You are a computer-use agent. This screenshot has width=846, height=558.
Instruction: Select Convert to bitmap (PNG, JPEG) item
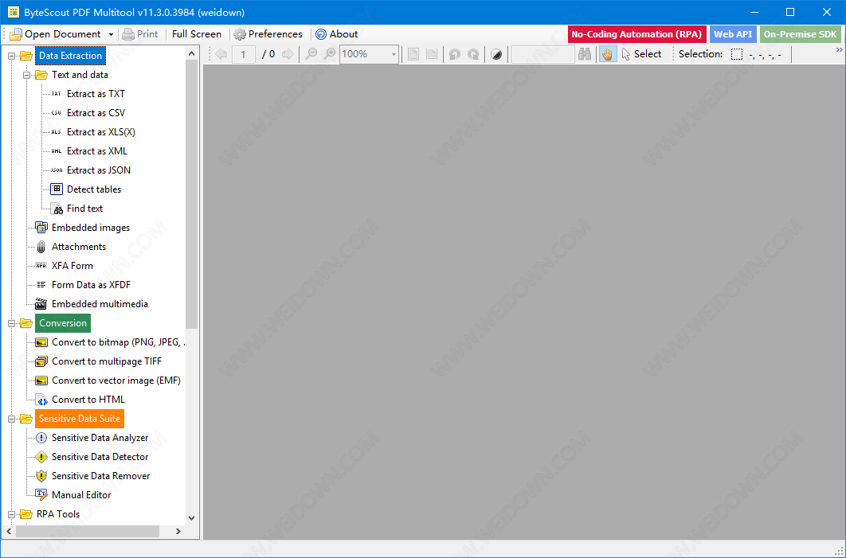[118, 342]
